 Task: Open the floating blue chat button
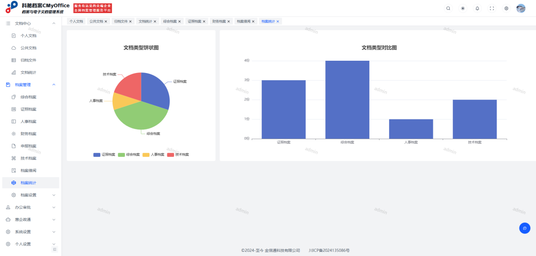point(525,228)
